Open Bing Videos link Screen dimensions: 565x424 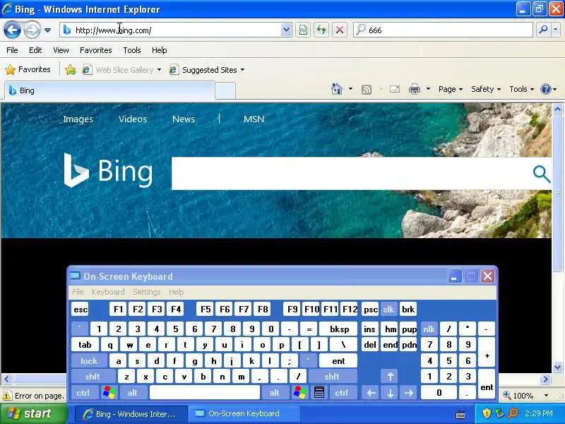[133, 119]
